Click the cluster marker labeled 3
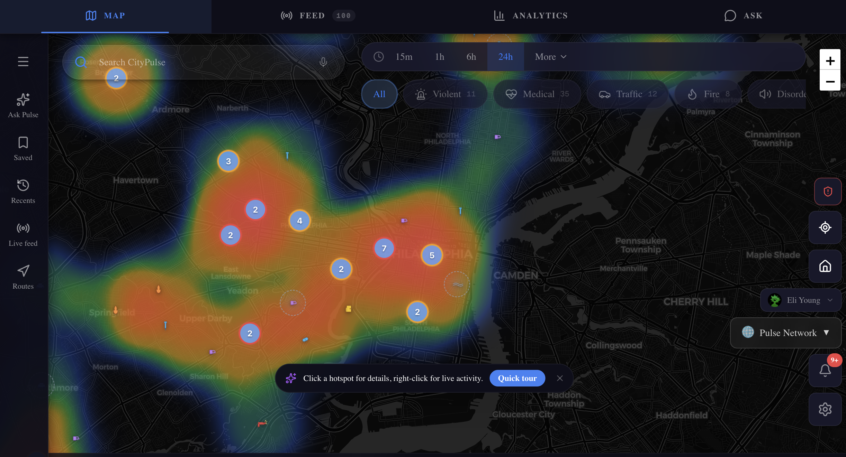846x457 pixels. tap(228, 161)
